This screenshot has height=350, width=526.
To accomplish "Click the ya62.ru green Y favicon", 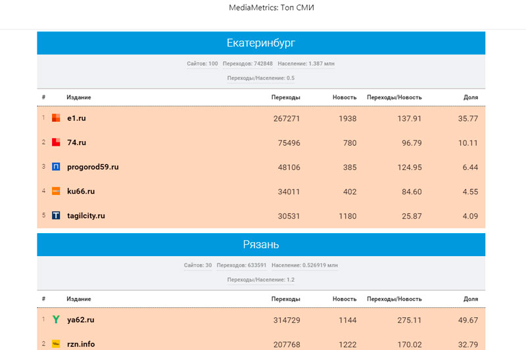I will [x=56, y=320].
